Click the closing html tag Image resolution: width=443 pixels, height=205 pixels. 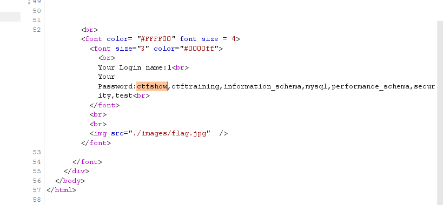pos(61,190)
